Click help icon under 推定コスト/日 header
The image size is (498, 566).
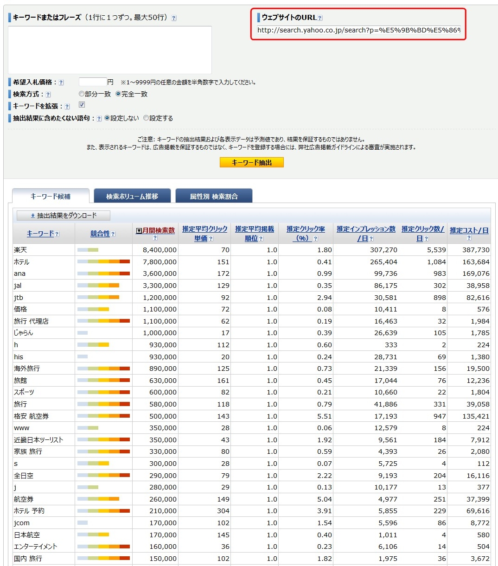coord(469,238)
